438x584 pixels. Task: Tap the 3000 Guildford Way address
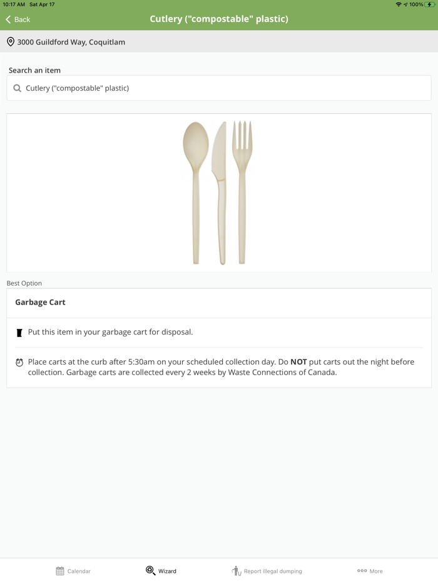tap(71, 42)
